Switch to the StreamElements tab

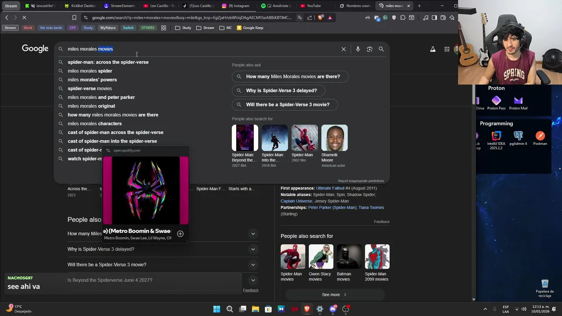pyautogui.click(x=119, y=6)
